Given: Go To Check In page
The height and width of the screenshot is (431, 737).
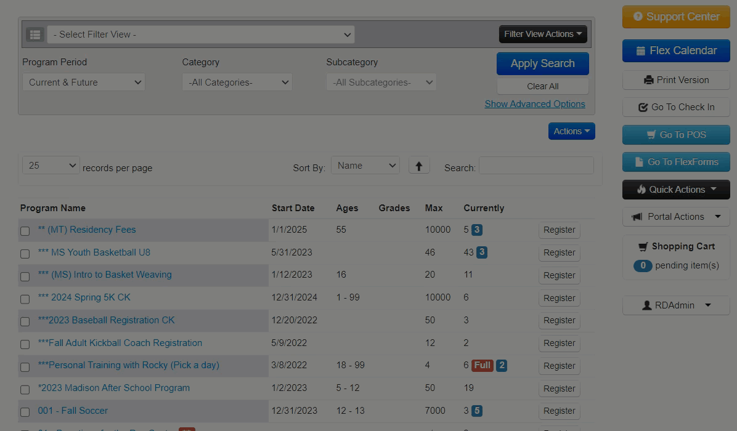Looking at the screenshot, I should tap(676, 107).
